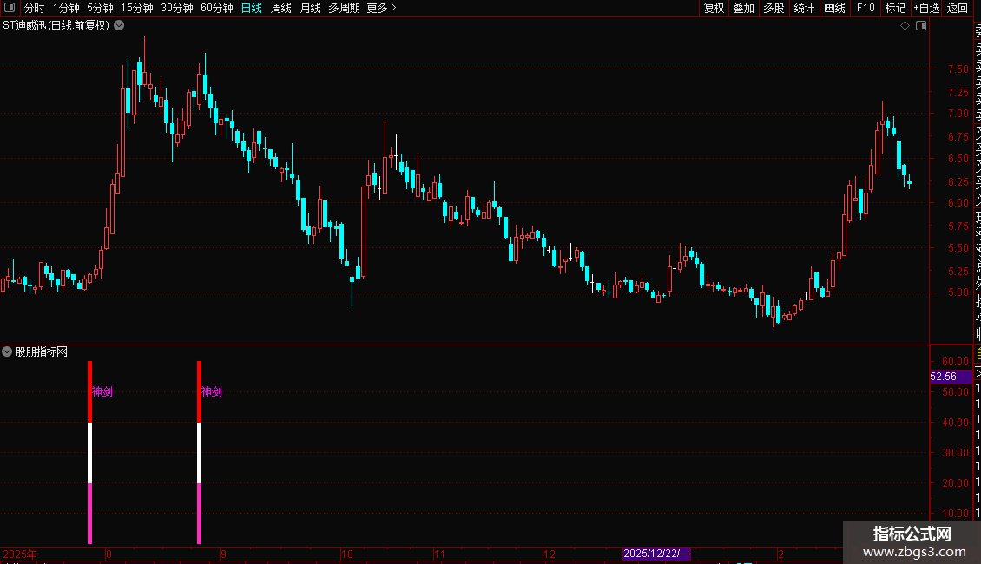This screenshot has height=564, width=981.
Task: Activate the 画线 drawing tool
Action: click(x=834, y=8)
